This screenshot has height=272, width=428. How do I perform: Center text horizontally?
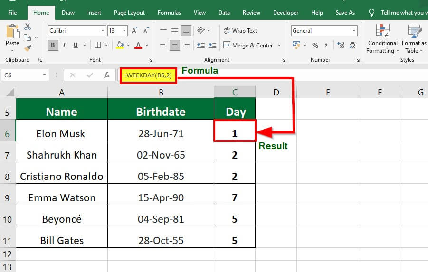coord(175,45)
